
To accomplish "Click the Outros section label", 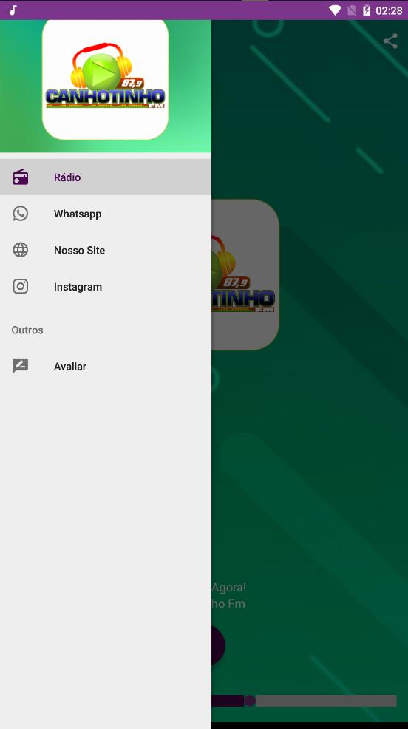I will click(x=27, y=330).
